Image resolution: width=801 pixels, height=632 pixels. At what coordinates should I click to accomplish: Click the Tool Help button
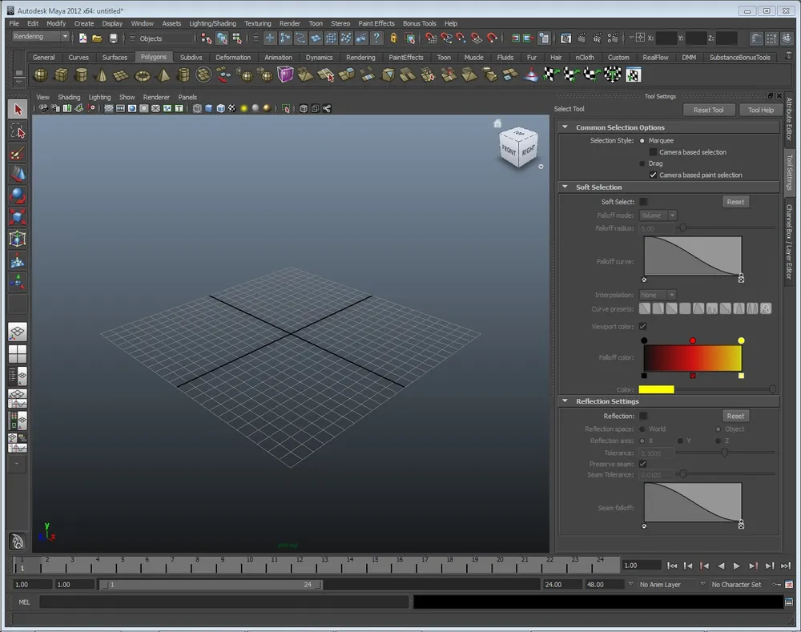click(x=760, y=110)
